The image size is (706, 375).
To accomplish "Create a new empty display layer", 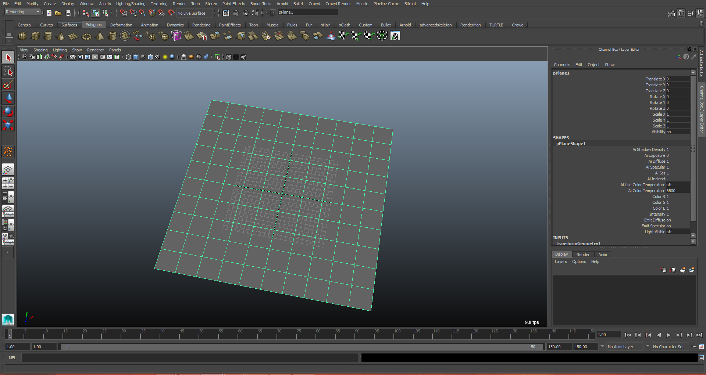I will [682, 270].
